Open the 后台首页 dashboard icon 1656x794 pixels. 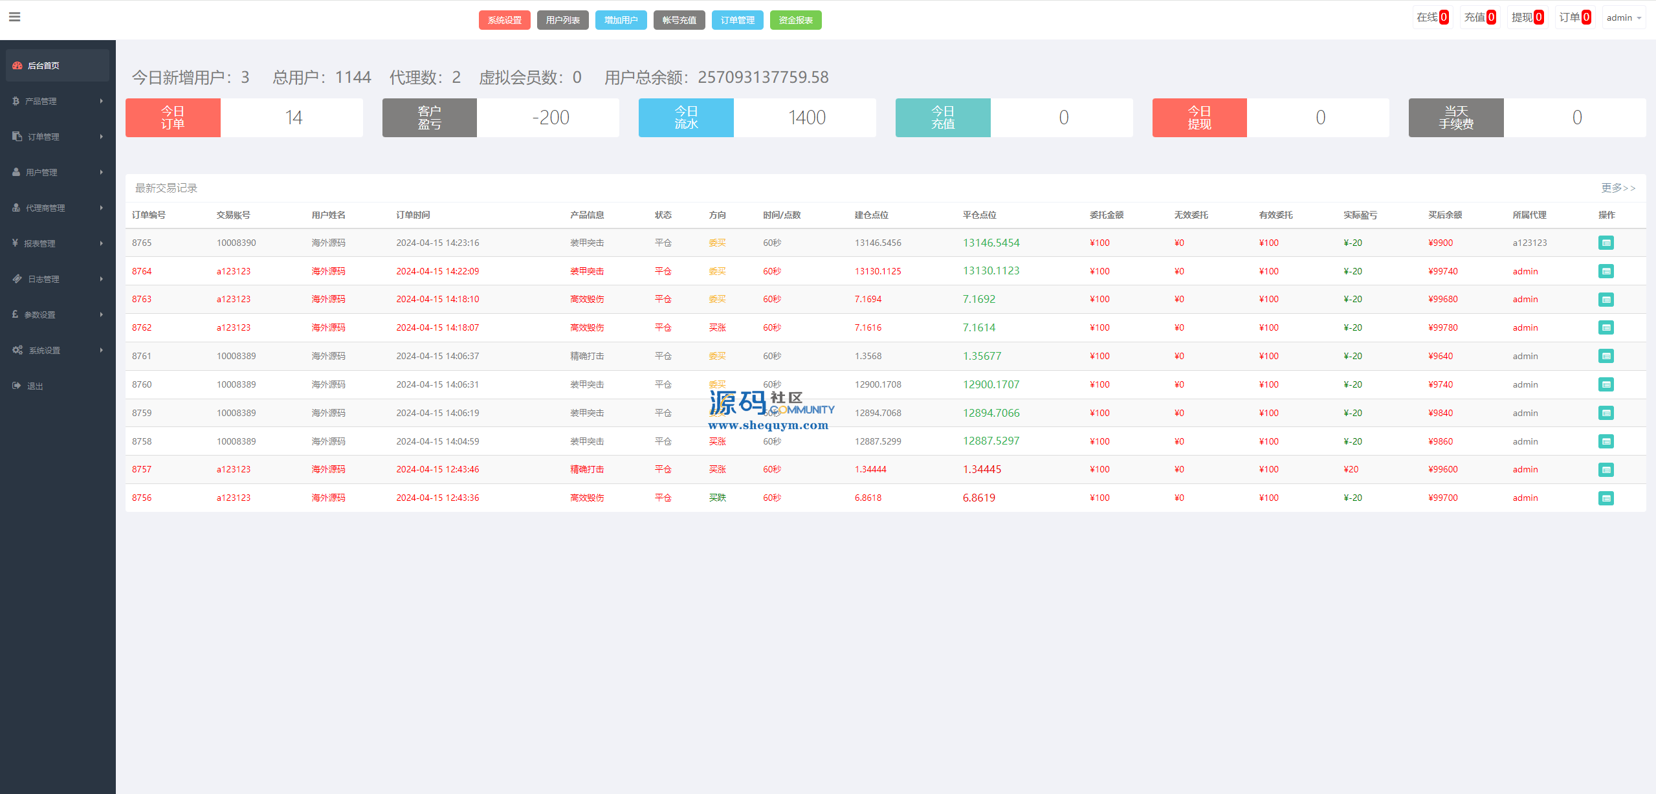coord(17,65)
